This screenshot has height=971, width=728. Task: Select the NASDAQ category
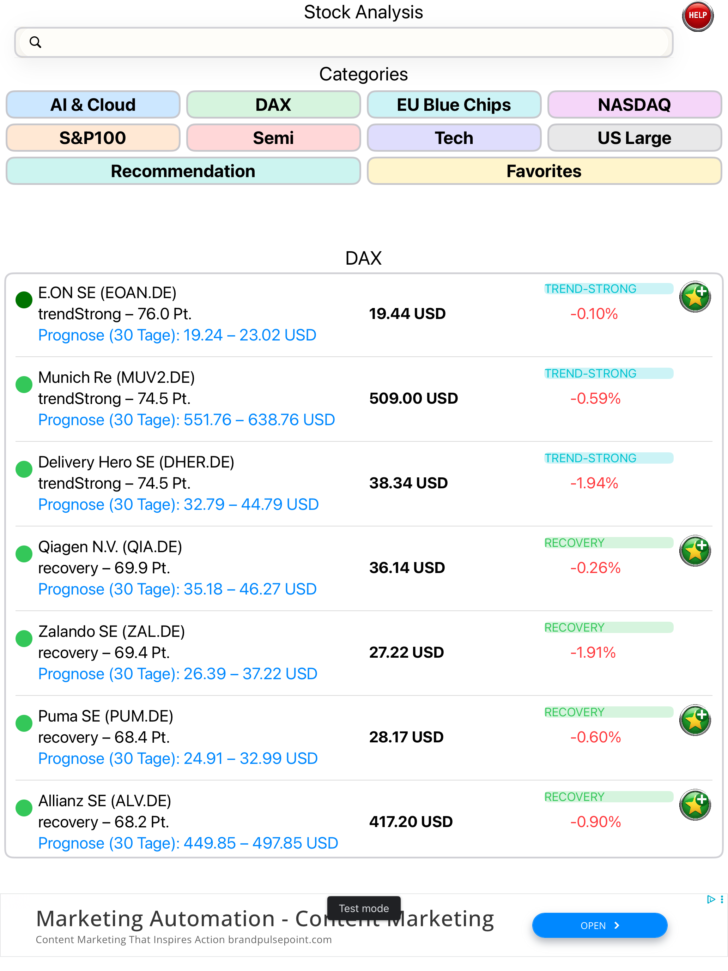635,105
